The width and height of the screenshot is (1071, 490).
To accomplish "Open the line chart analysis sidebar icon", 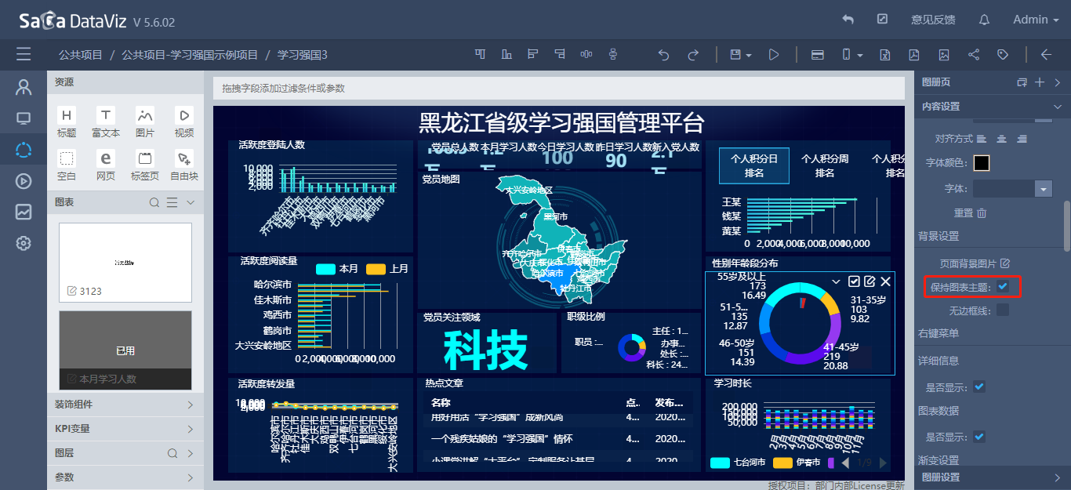I will point(24,212).
